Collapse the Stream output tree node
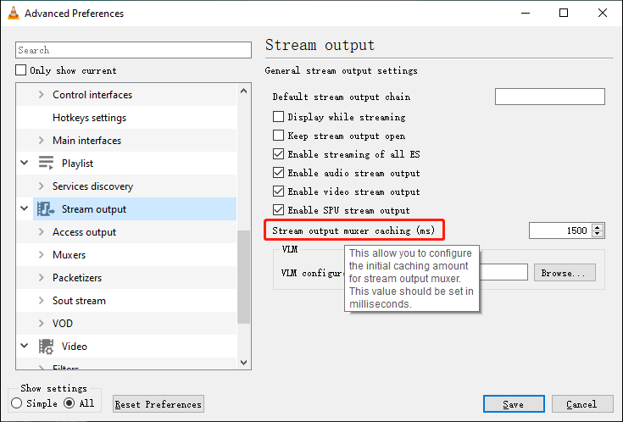Screen dimensions: 623x422 coord(25,208)
